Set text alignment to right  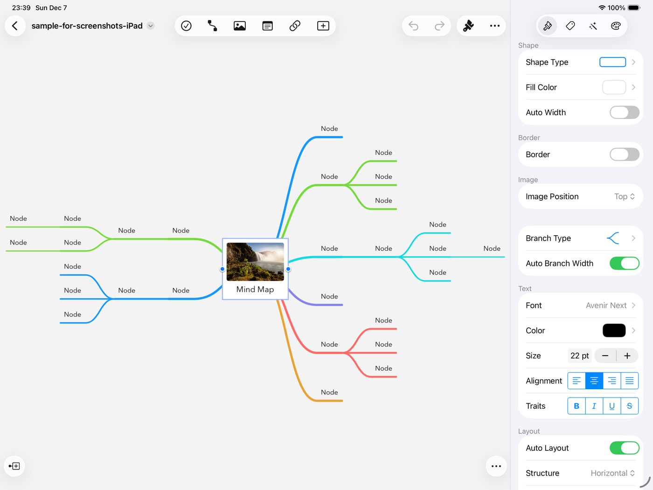[612, 381]
